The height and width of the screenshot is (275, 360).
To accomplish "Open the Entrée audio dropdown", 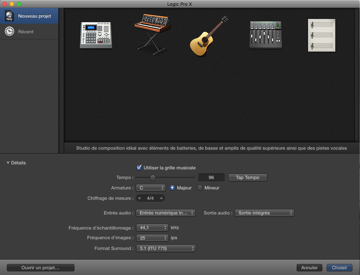I will pyautogui.click(x=165, y=213).
